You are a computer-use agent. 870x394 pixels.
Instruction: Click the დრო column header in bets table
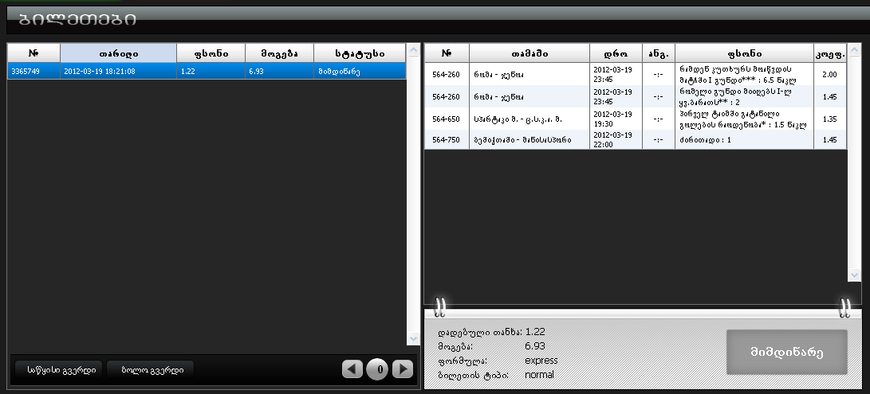(x=616, y=53)
